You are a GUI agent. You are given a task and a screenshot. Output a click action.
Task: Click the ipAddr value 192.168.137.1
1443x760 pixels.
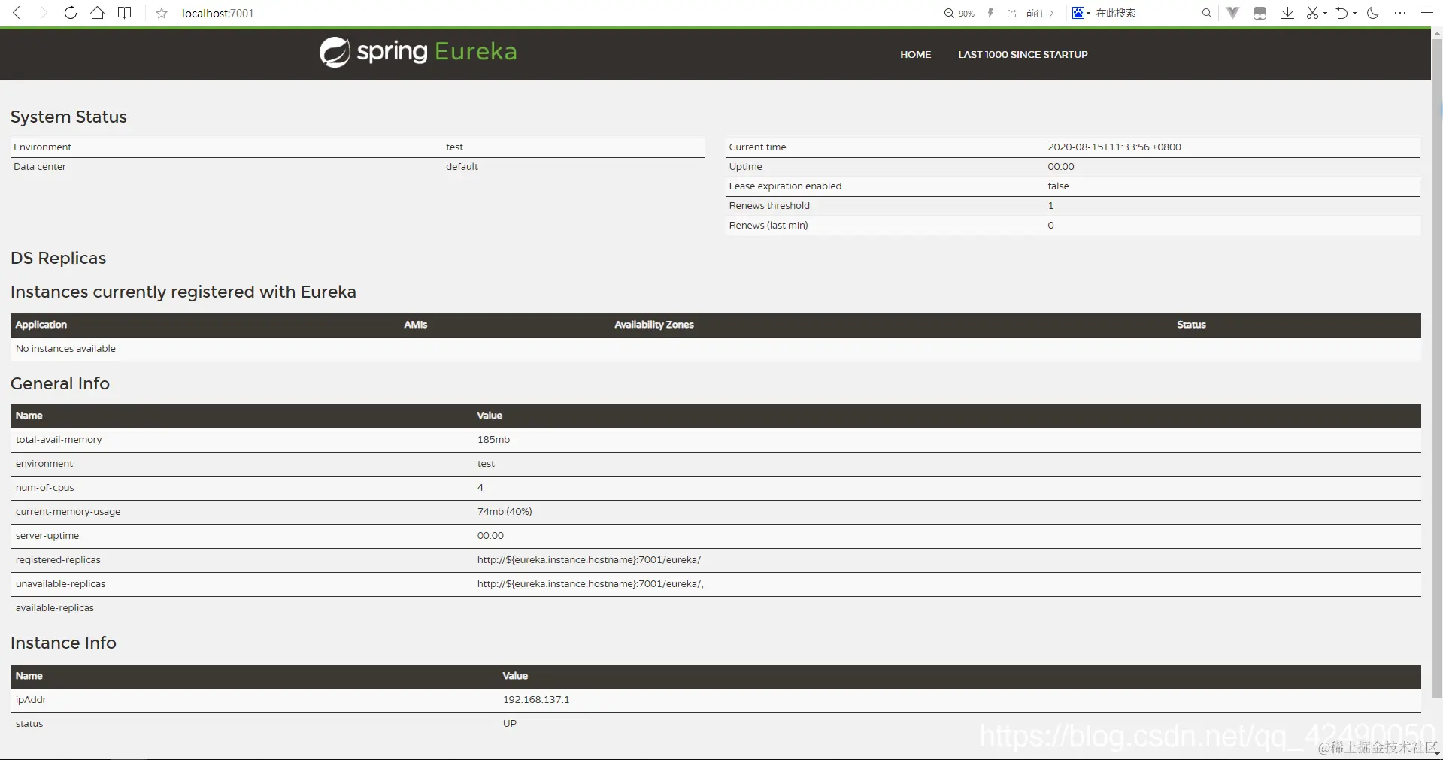coord(536,699)
